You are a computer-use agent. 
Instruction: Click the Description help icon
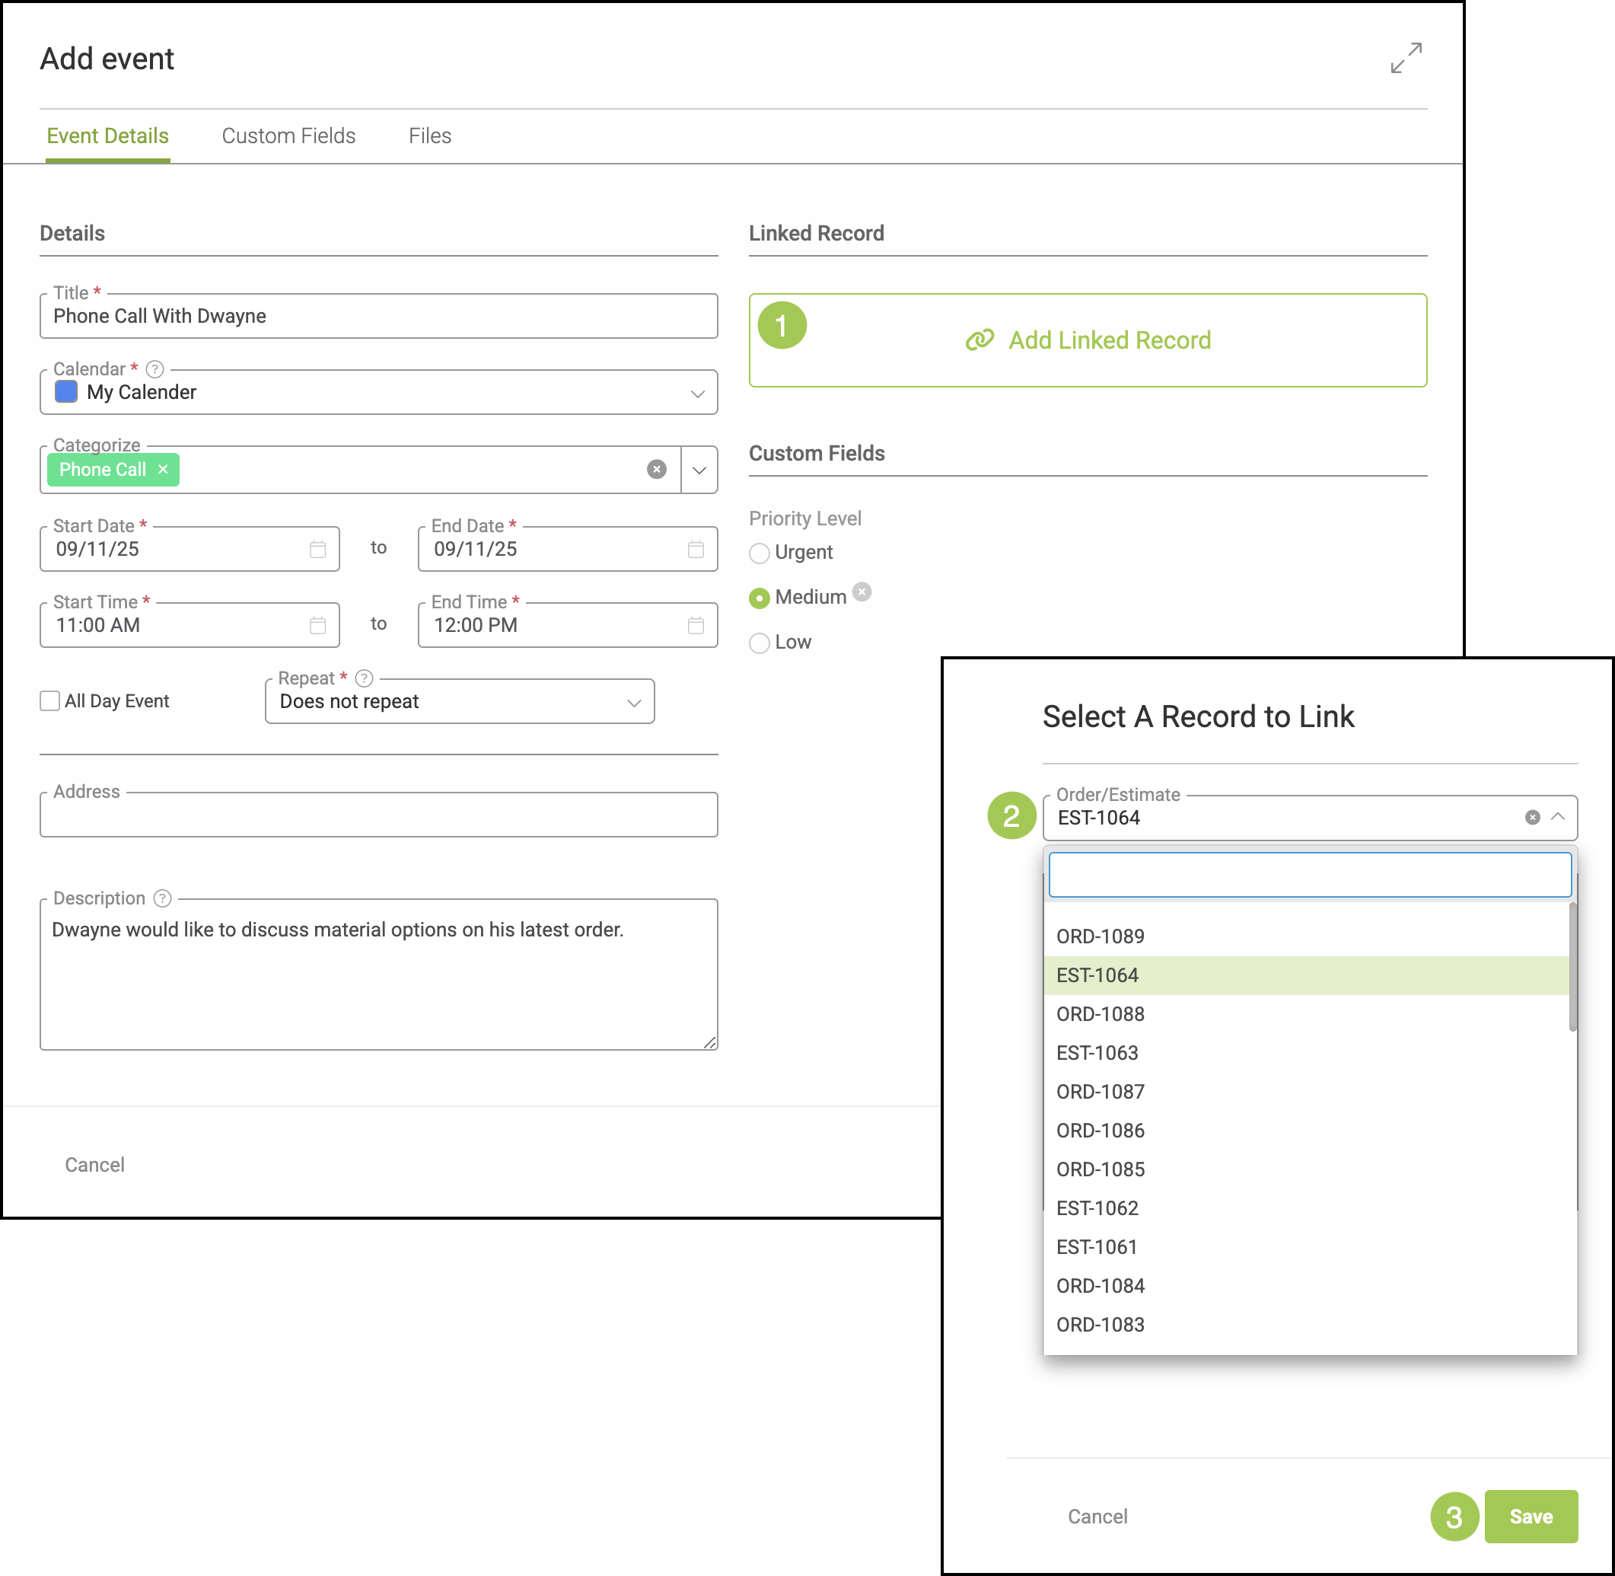point(163,898)
